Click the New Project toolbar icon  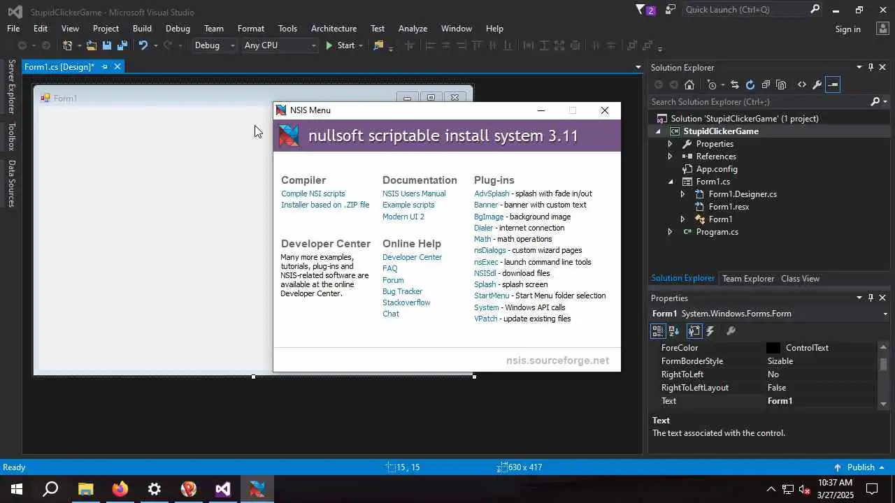point(68,45)
